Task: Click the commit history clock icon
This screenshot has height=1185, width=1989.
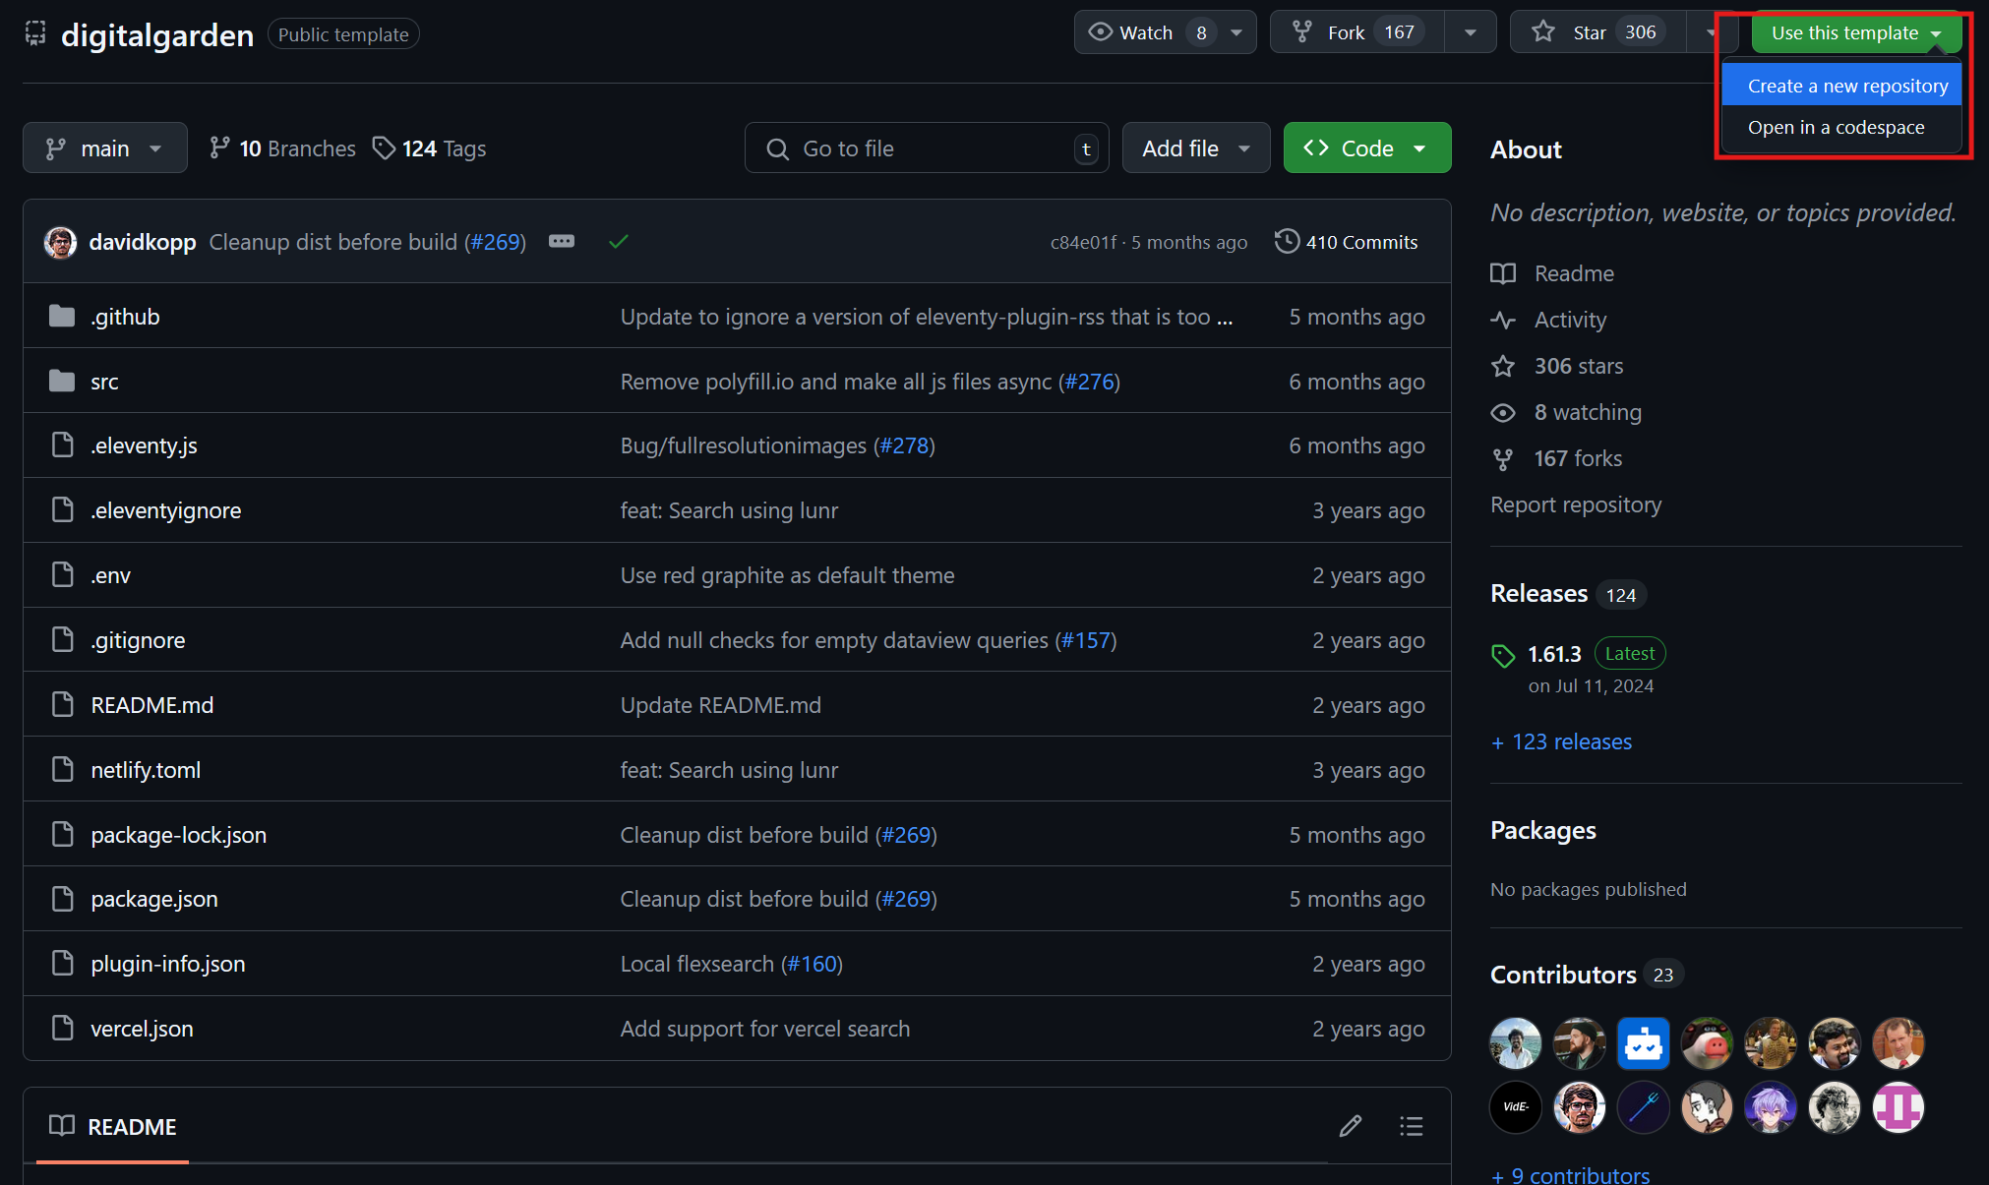Action: 1287,241
